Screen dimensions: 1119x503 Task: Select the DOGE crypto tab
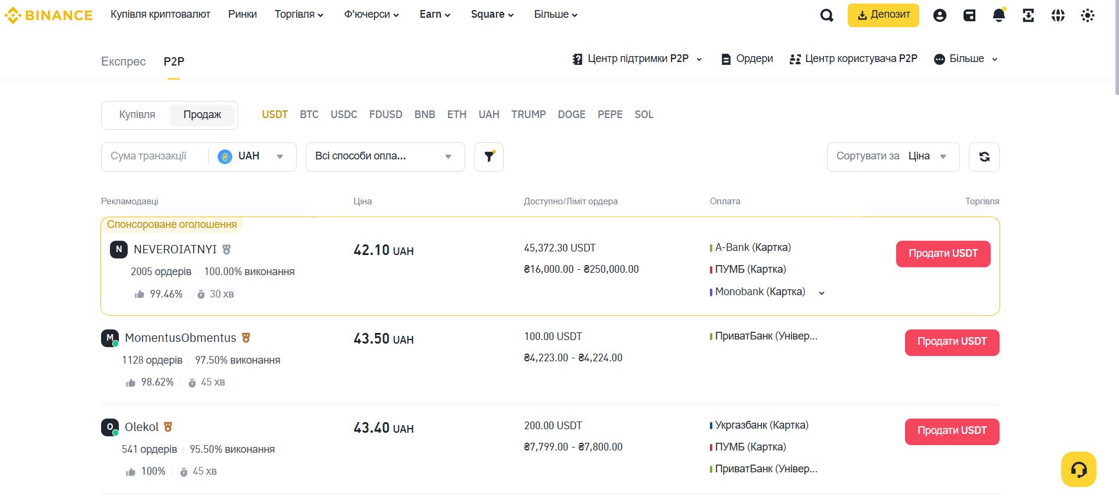click(x=572, y=115)
